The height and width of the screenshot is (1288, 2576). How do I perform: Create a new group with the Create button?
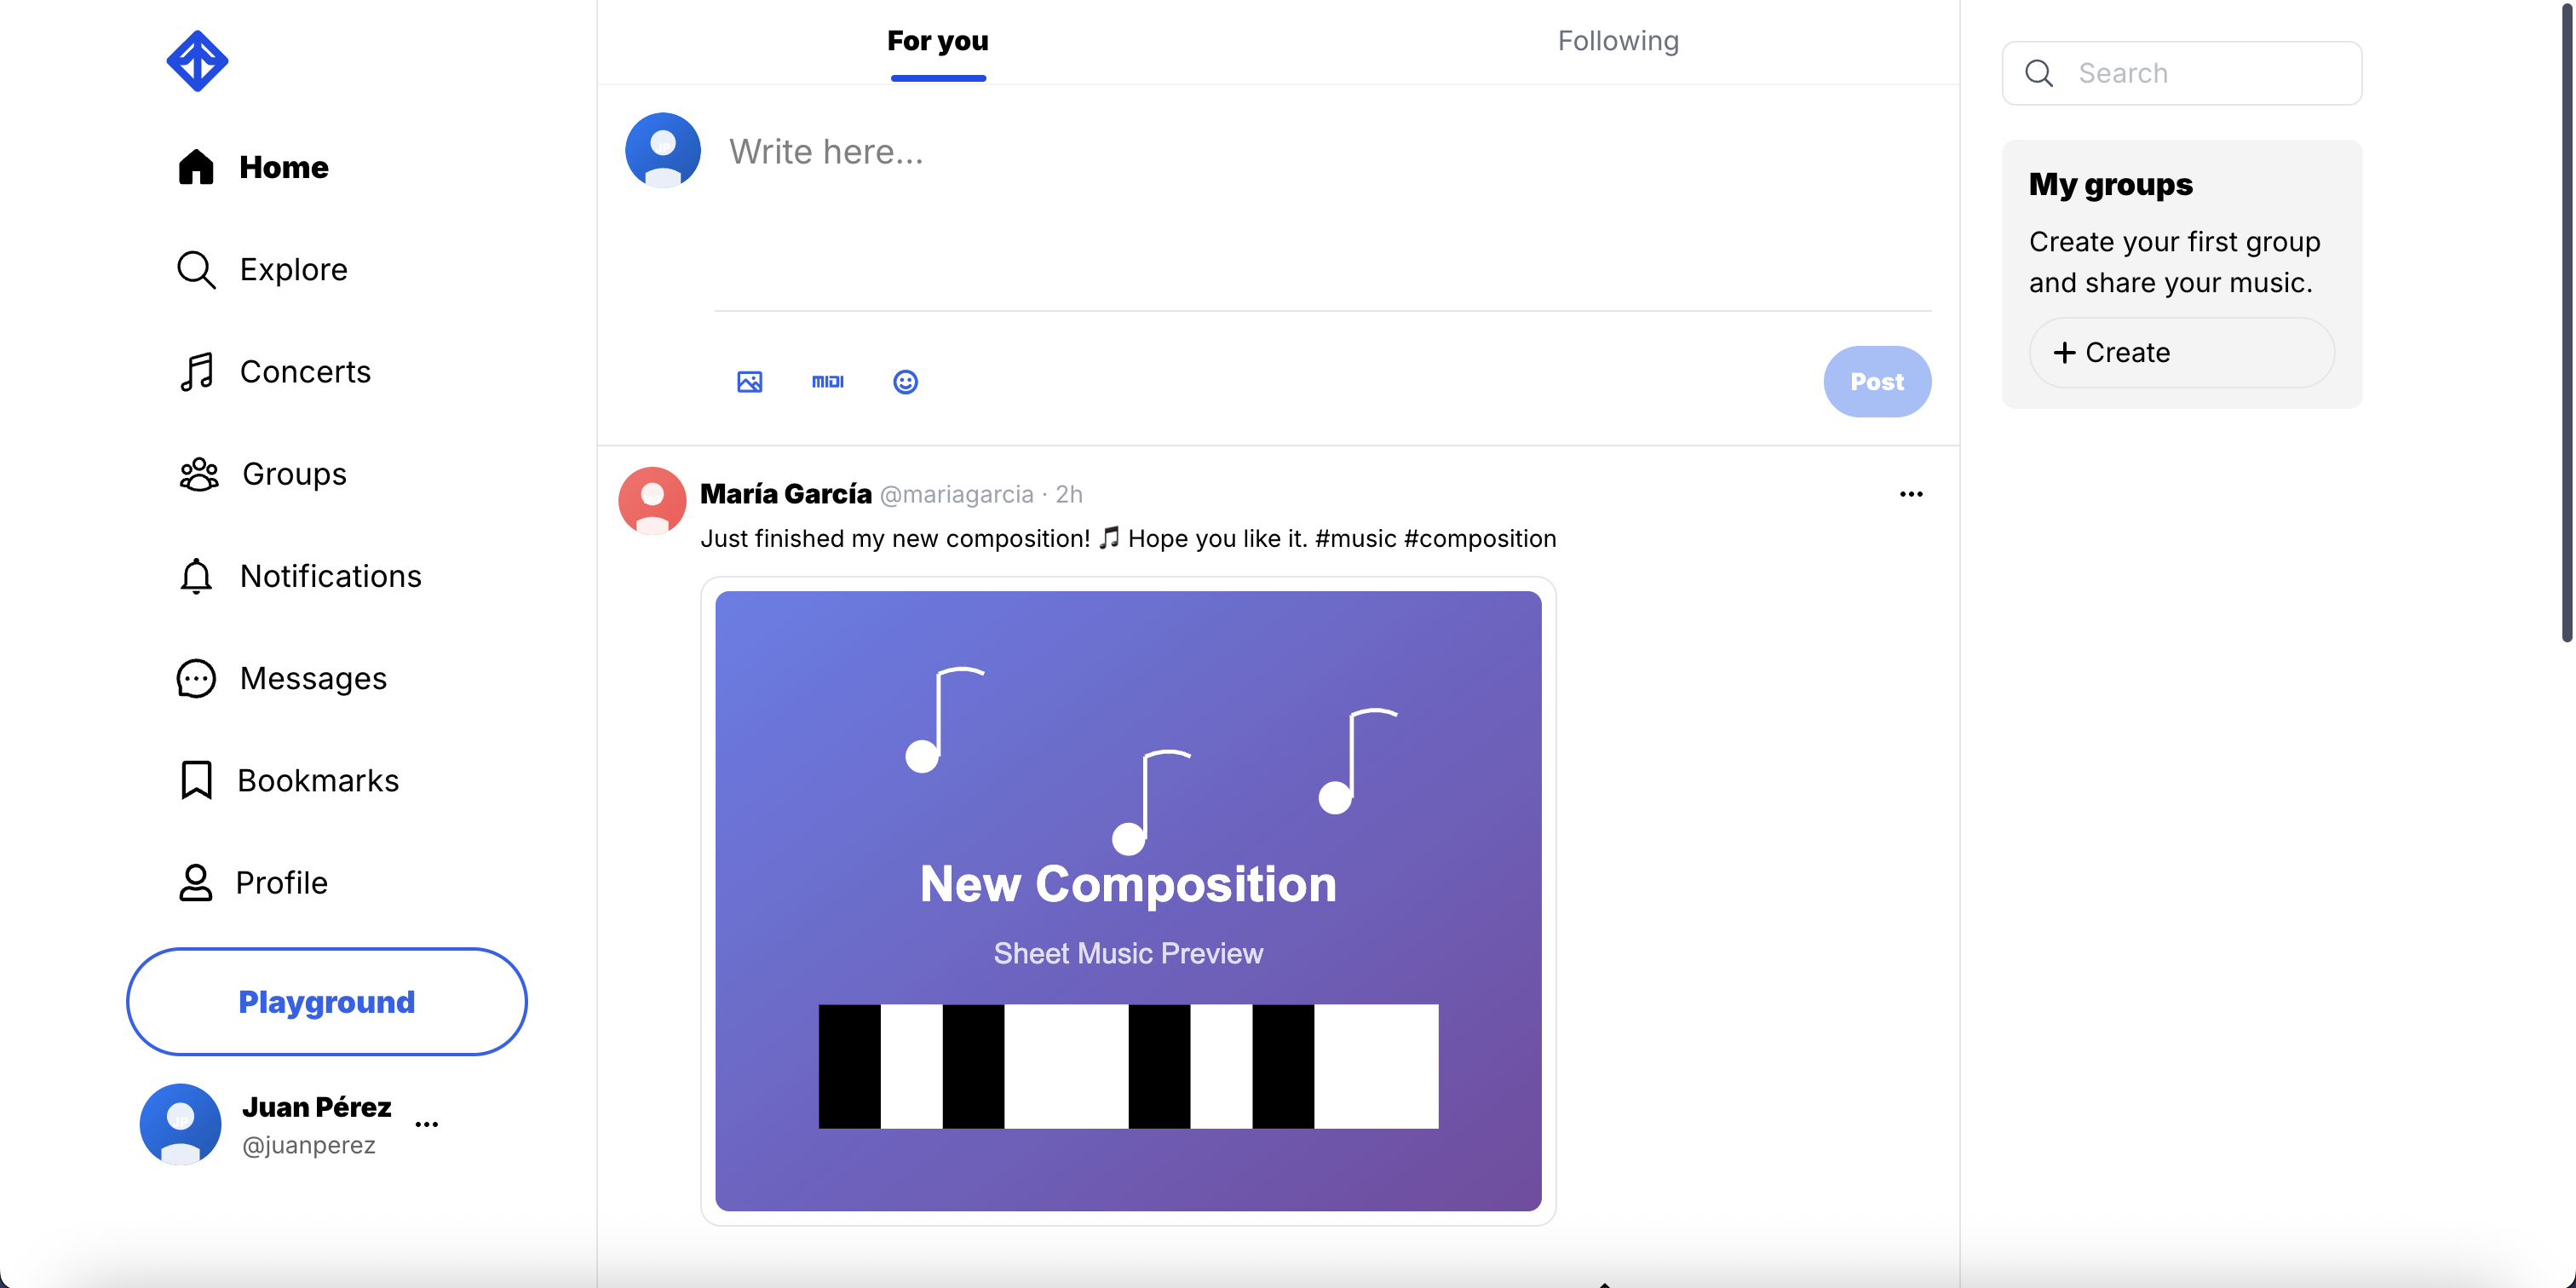tap(2181, 353)
